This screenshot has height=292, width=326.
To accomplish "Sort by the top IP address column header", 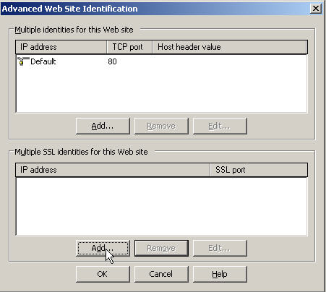I will pyautogui.click(x=61, y=47).
